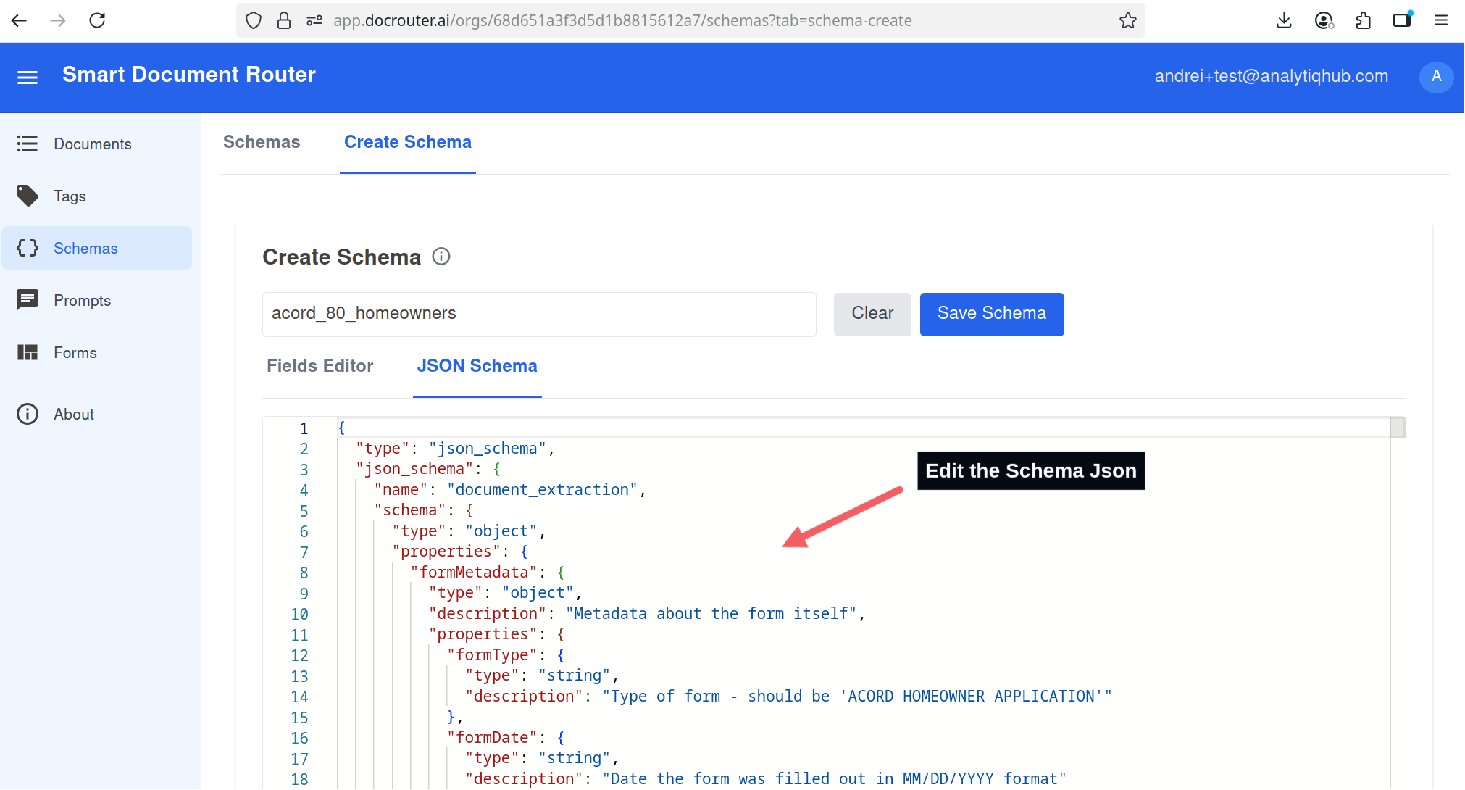
Task: Open user avatar account menu
Action: 1436,76
